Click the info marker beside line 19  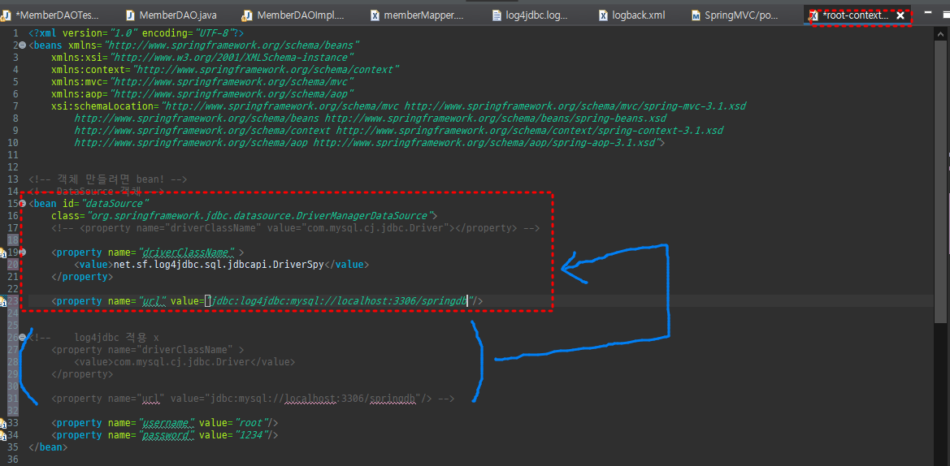tap(2, 252)
